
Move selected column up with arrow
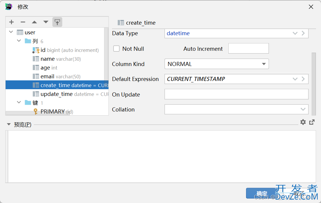tap(34, 22)
